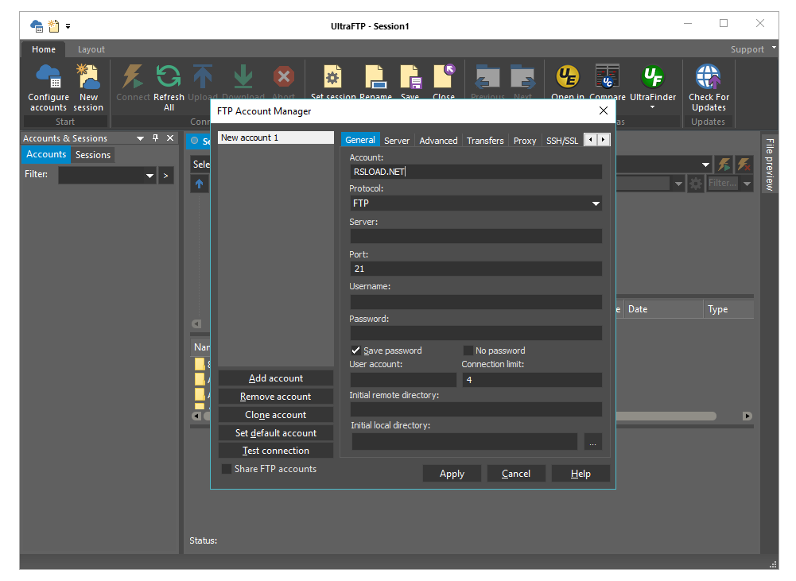Close the FTP Account Manager dialog
Screen dimensions: 796x581
tap(603, 110)
